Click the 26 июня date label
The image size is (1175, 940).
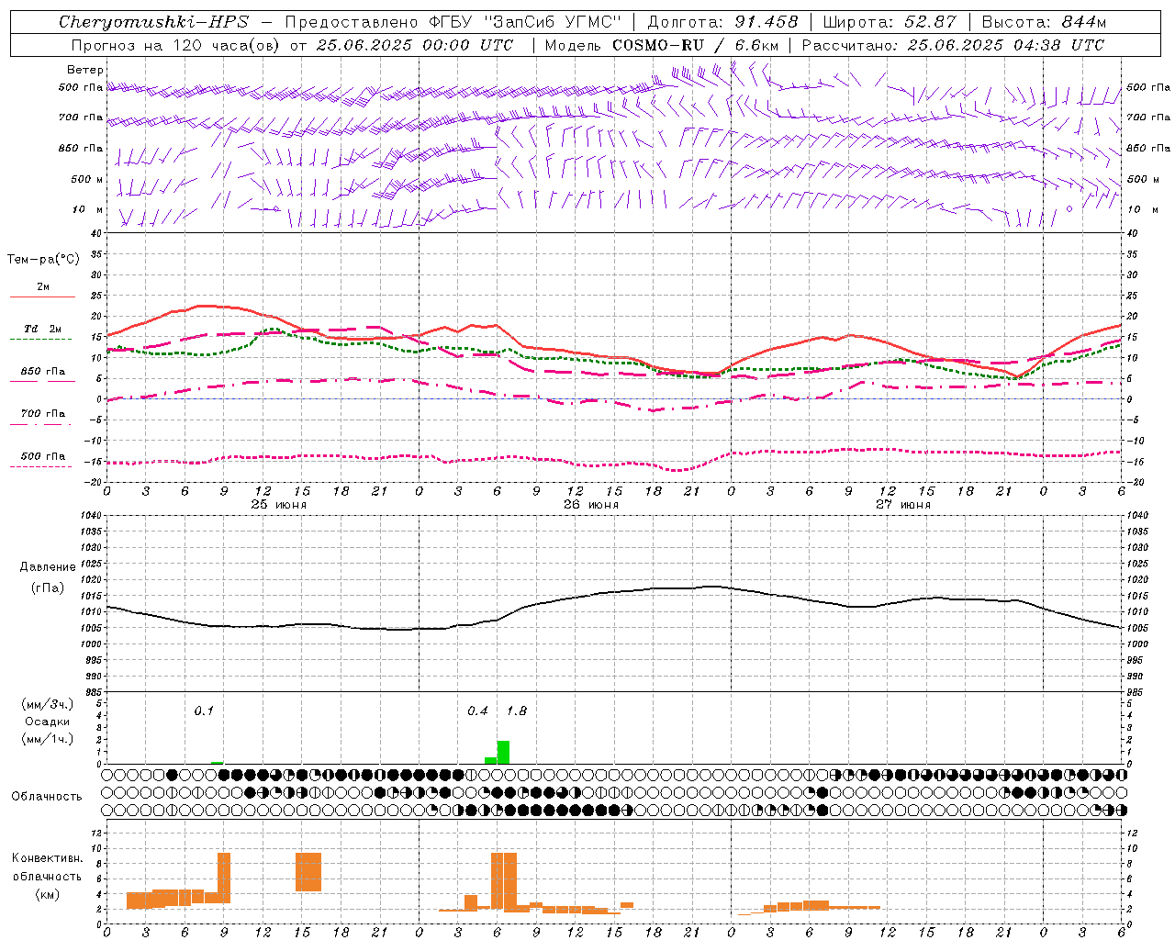pyautogui.click(x=591, y=505)
